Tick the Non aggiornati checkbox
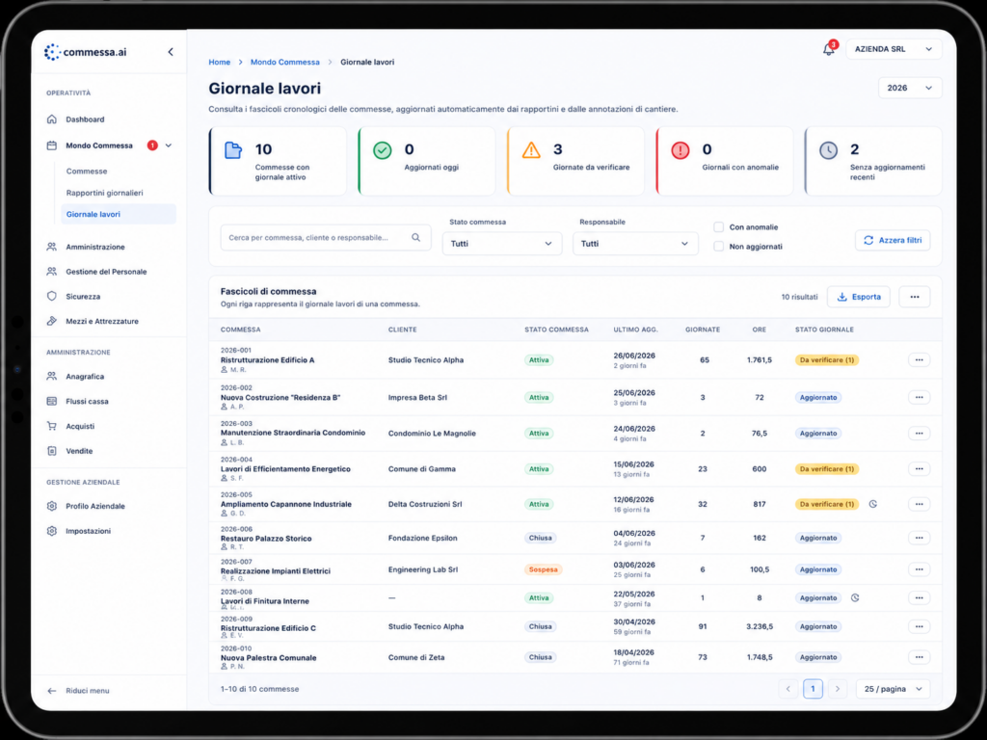Viewport: 987px width, 740px height. 718,247
